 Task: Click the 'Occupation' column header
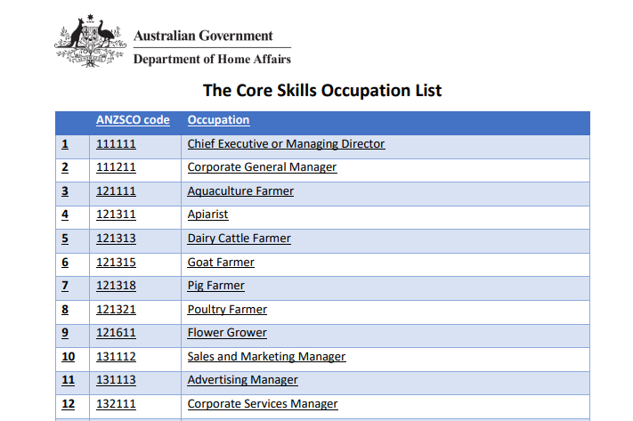point(218,120)
